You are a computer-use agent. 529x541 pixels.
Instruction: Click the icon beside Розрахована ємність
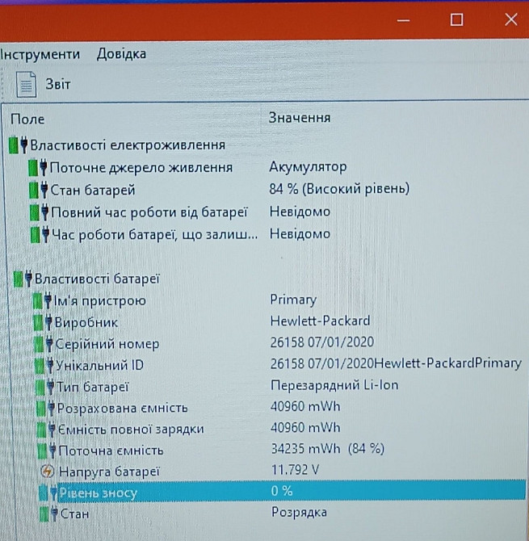(x=46, y=409)
